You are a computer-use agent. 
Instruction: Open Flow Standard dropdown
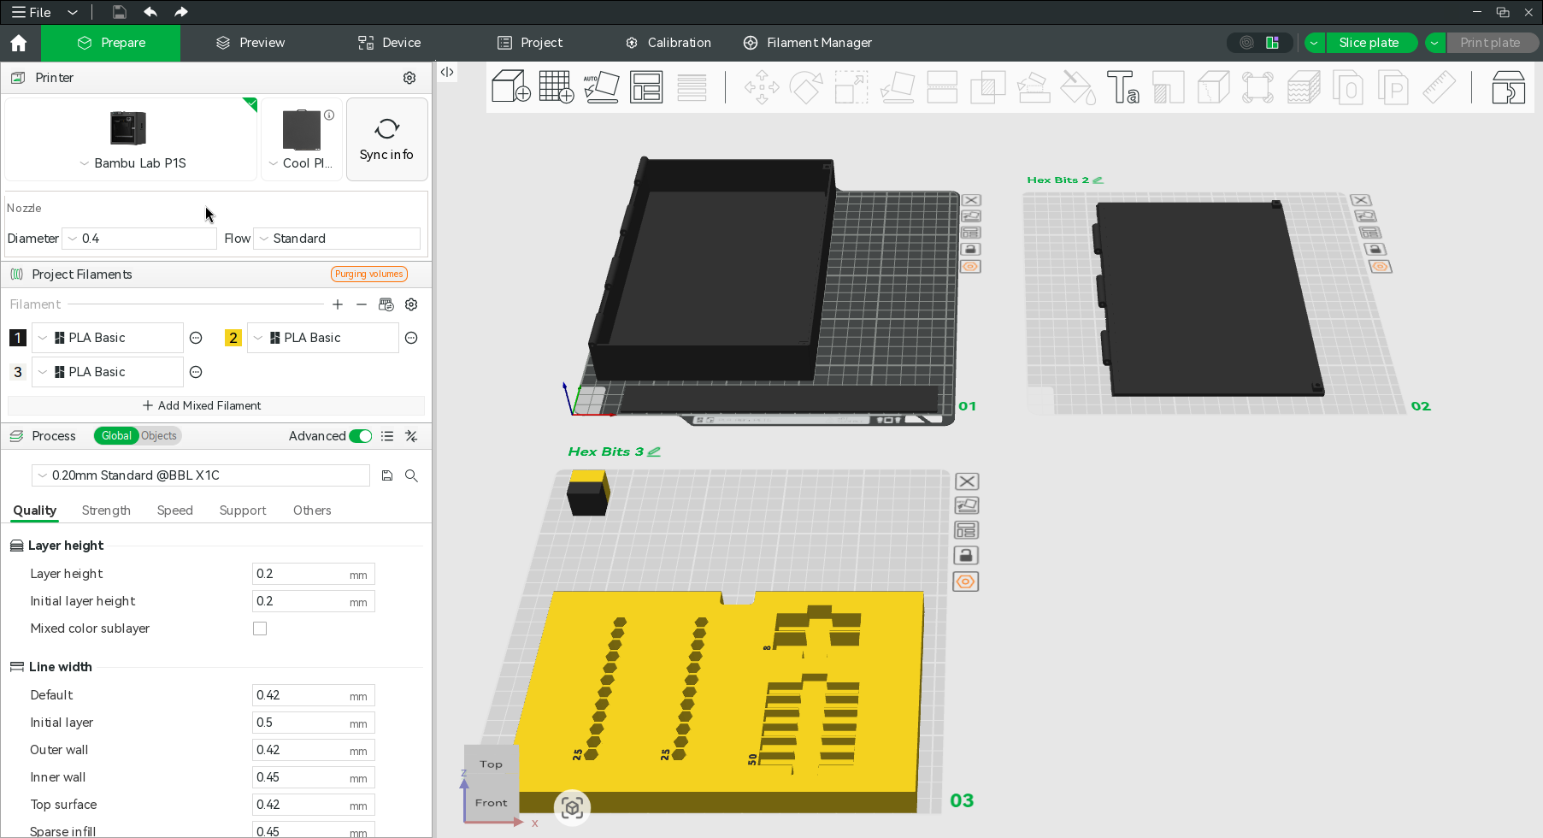[x=338, y=239]
